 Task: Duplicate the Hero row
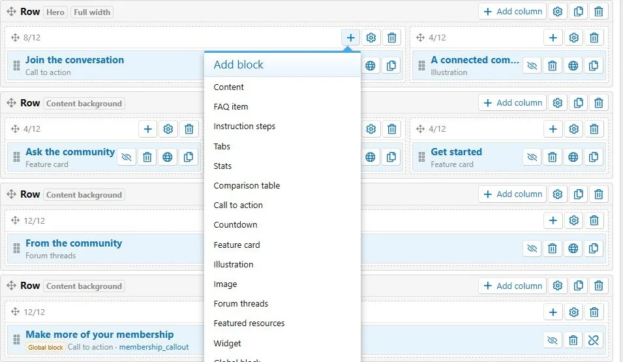pyautogui.click(x=578, y=12)
